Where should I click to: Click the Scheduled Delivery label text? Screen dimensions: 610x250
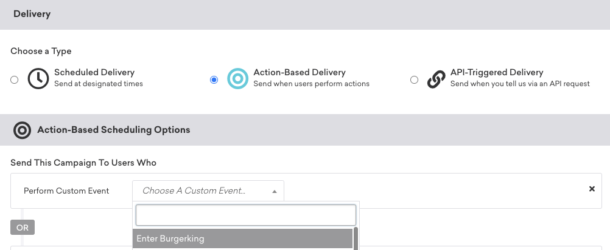point(94,72)
